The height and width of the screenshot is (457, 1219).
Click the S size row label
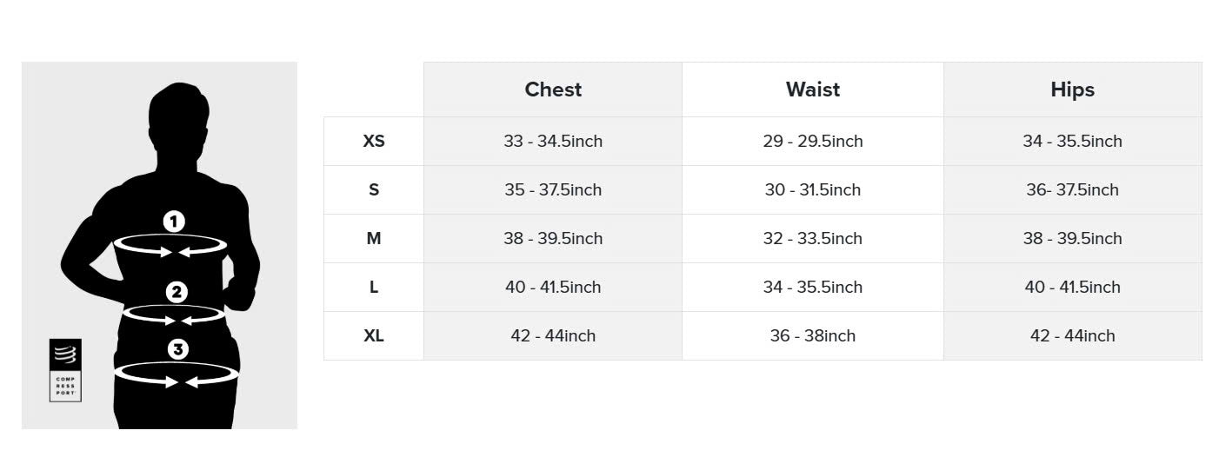374,189
